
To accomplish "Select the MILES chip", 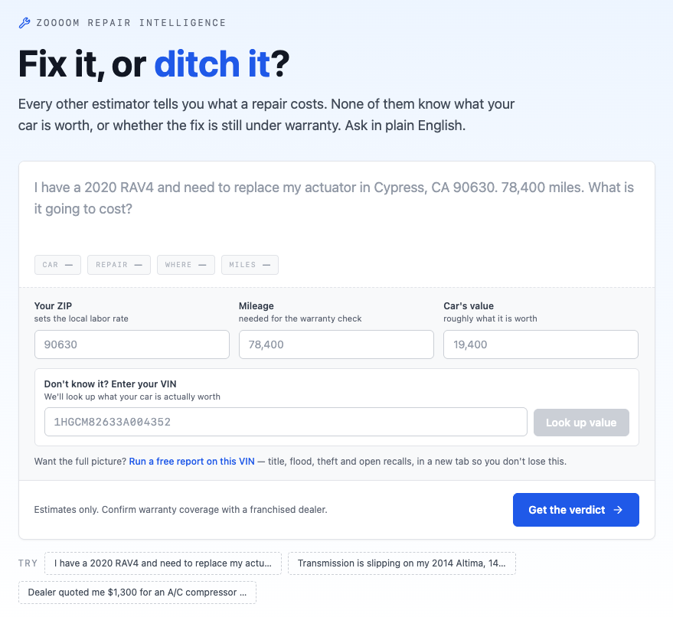I will click(250, 265).
